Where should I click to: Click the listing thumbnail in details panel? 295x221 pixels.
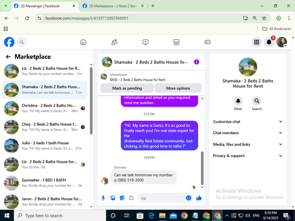[x=248, y=67]
